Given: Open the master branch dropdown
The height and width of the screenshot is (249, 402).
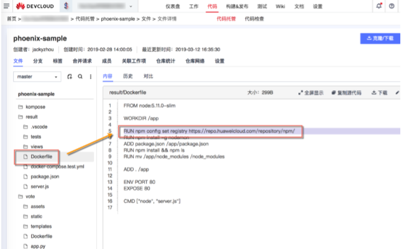Looking at the screenshot, I should point(37,77).
